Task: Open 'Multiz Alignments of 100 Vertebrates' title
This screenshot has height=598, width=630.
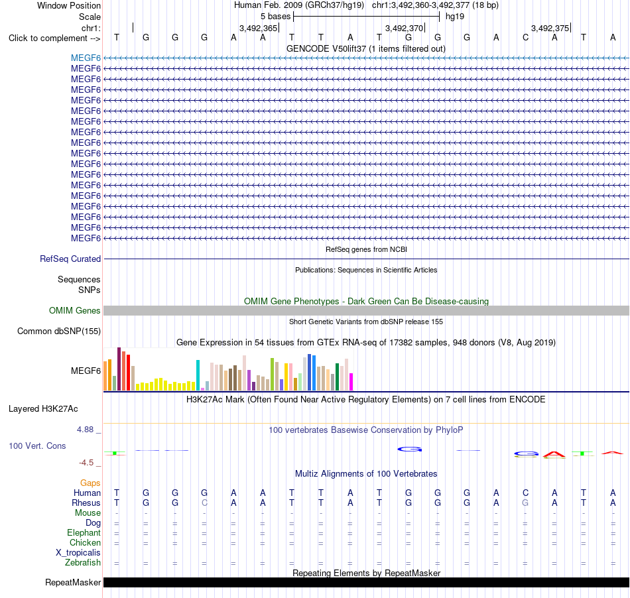Action: (366, 473)
